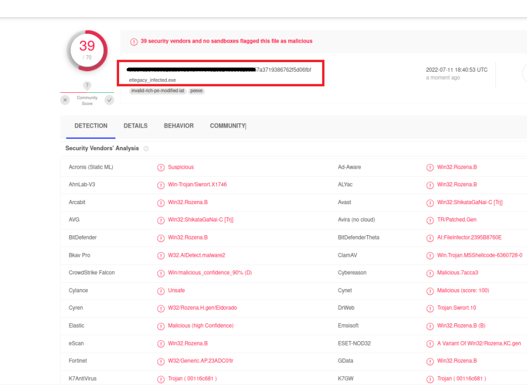The image size is (527, 385).
Task: Click the alert icon for DrWeb Trojan.Swrort.10
Action: (430, 309)
